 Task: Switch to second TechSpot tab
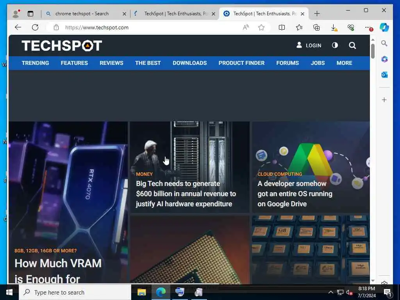(176, 14)
